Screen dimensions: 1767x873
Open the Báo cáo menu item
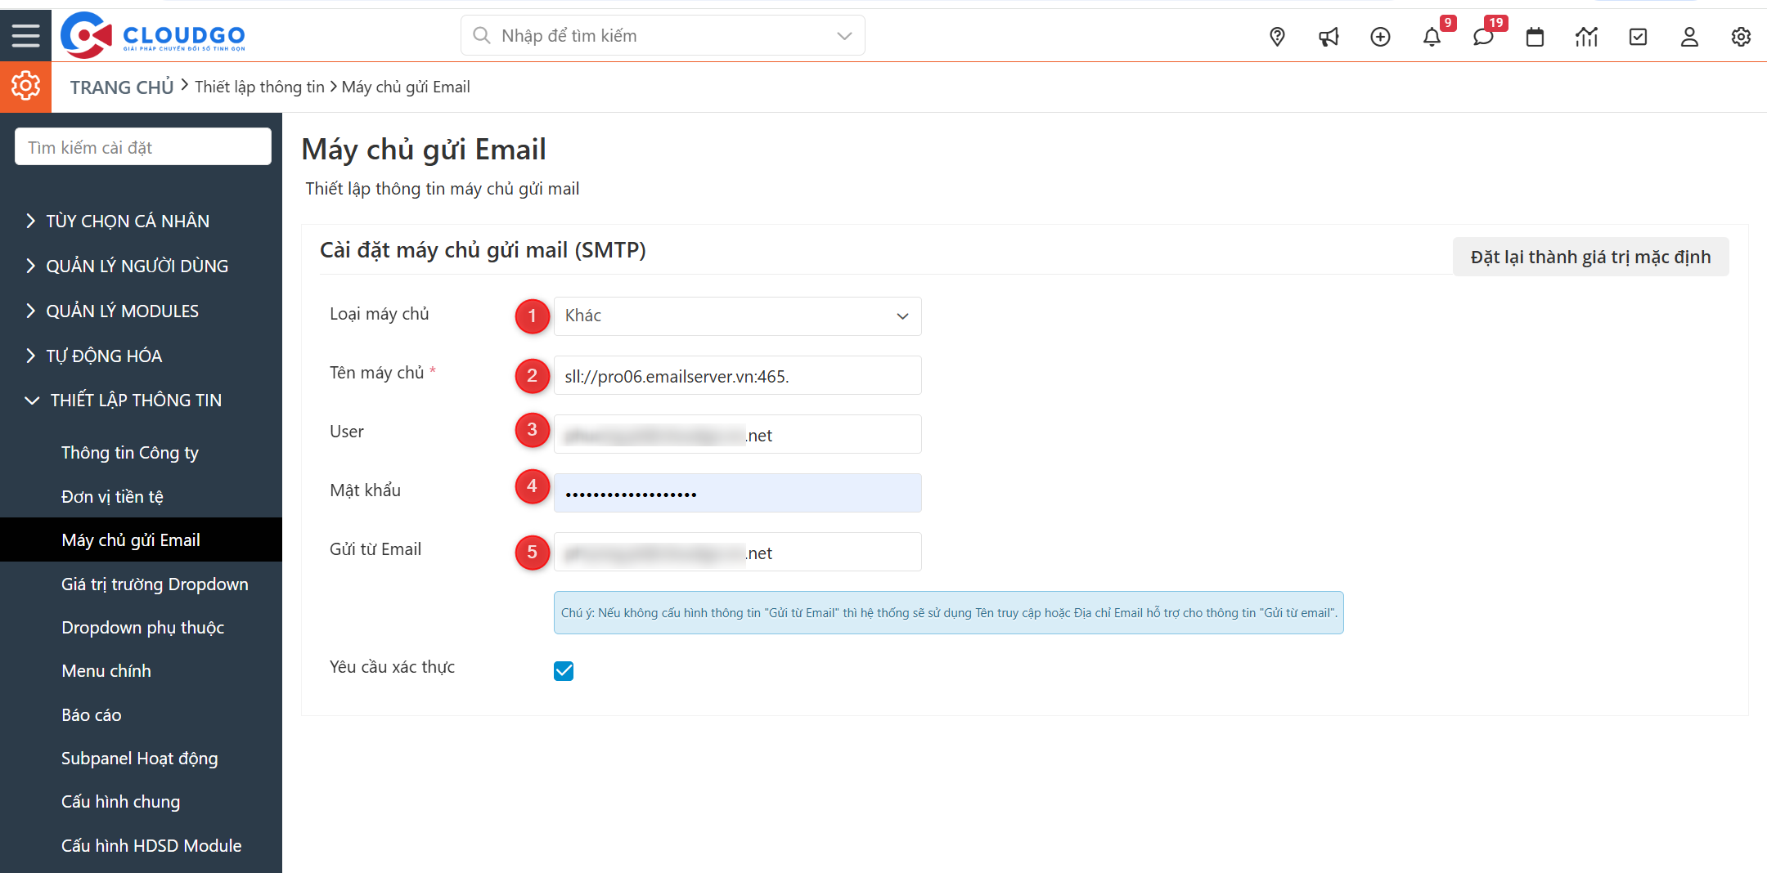91,714
